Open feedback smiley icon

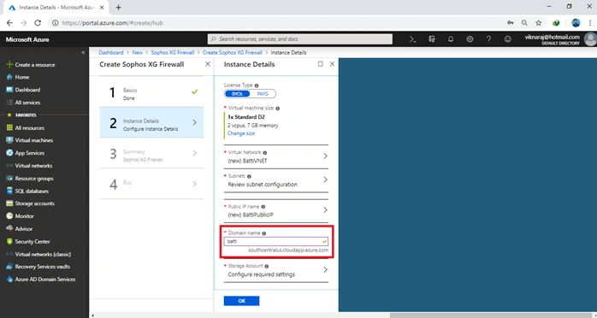pyautogui.click(x=507, y=39)
